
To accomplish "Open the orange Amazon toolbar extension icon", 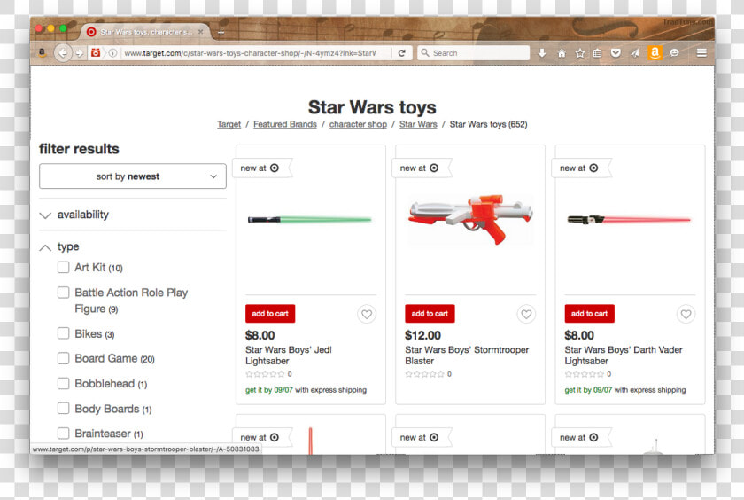I will click(x=655, y=52).
